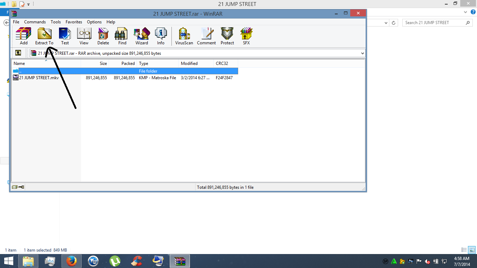
Task: Click the Add toolbar icon in WinRAR
Action: click(23, 36)
